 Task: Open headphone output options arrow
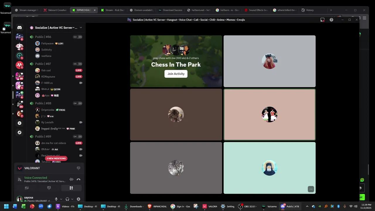(x=72, y=199)
